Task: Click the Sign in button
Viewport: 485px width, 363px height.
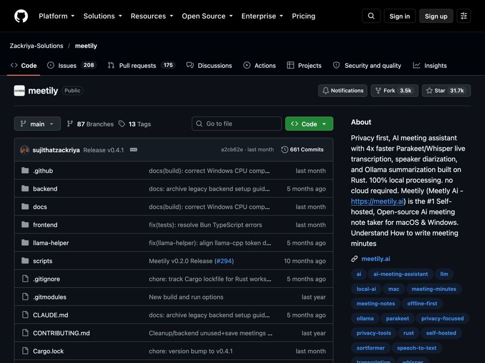Action: pyautogui.click(x=400, y=16)
